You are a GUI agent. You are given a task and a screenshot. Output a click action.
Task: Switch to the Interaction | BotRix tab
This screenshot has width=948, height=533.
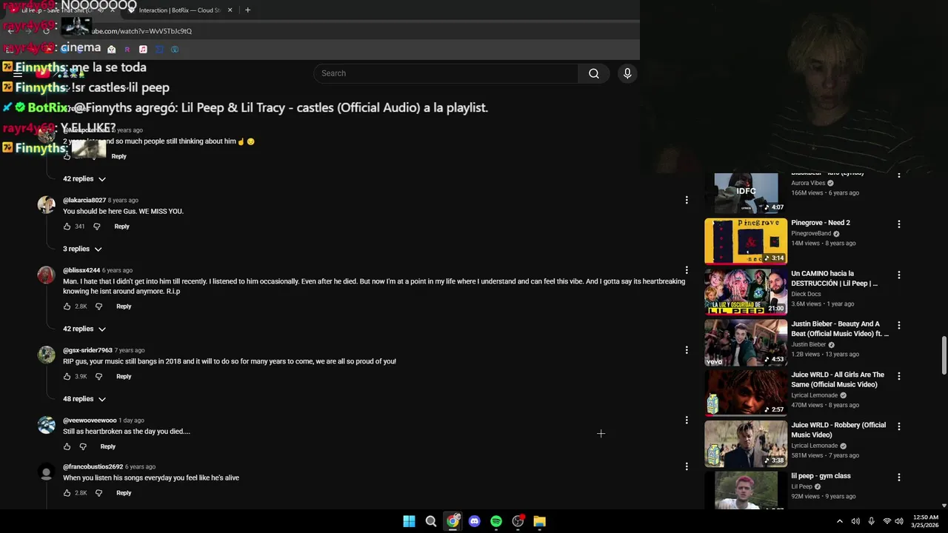click(180, 10)
